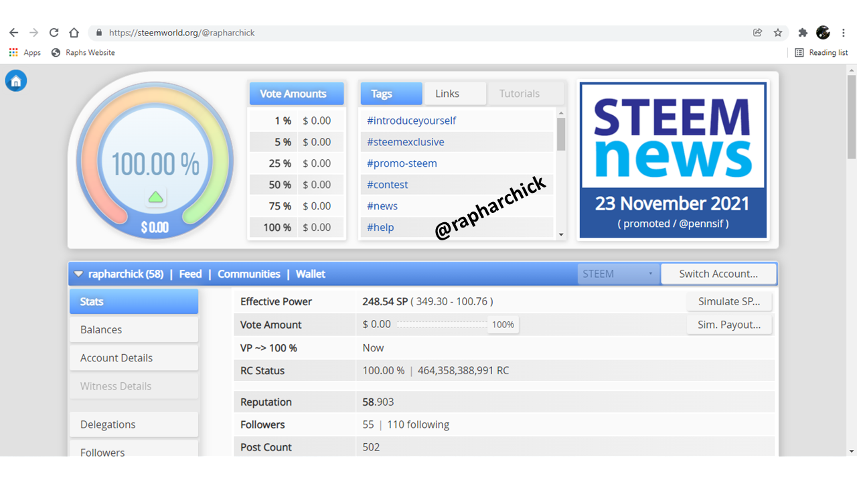The height and width of the screenshot is (482, 857).
Task: Open the Balances sidebar tab
Action: point(134,329)
